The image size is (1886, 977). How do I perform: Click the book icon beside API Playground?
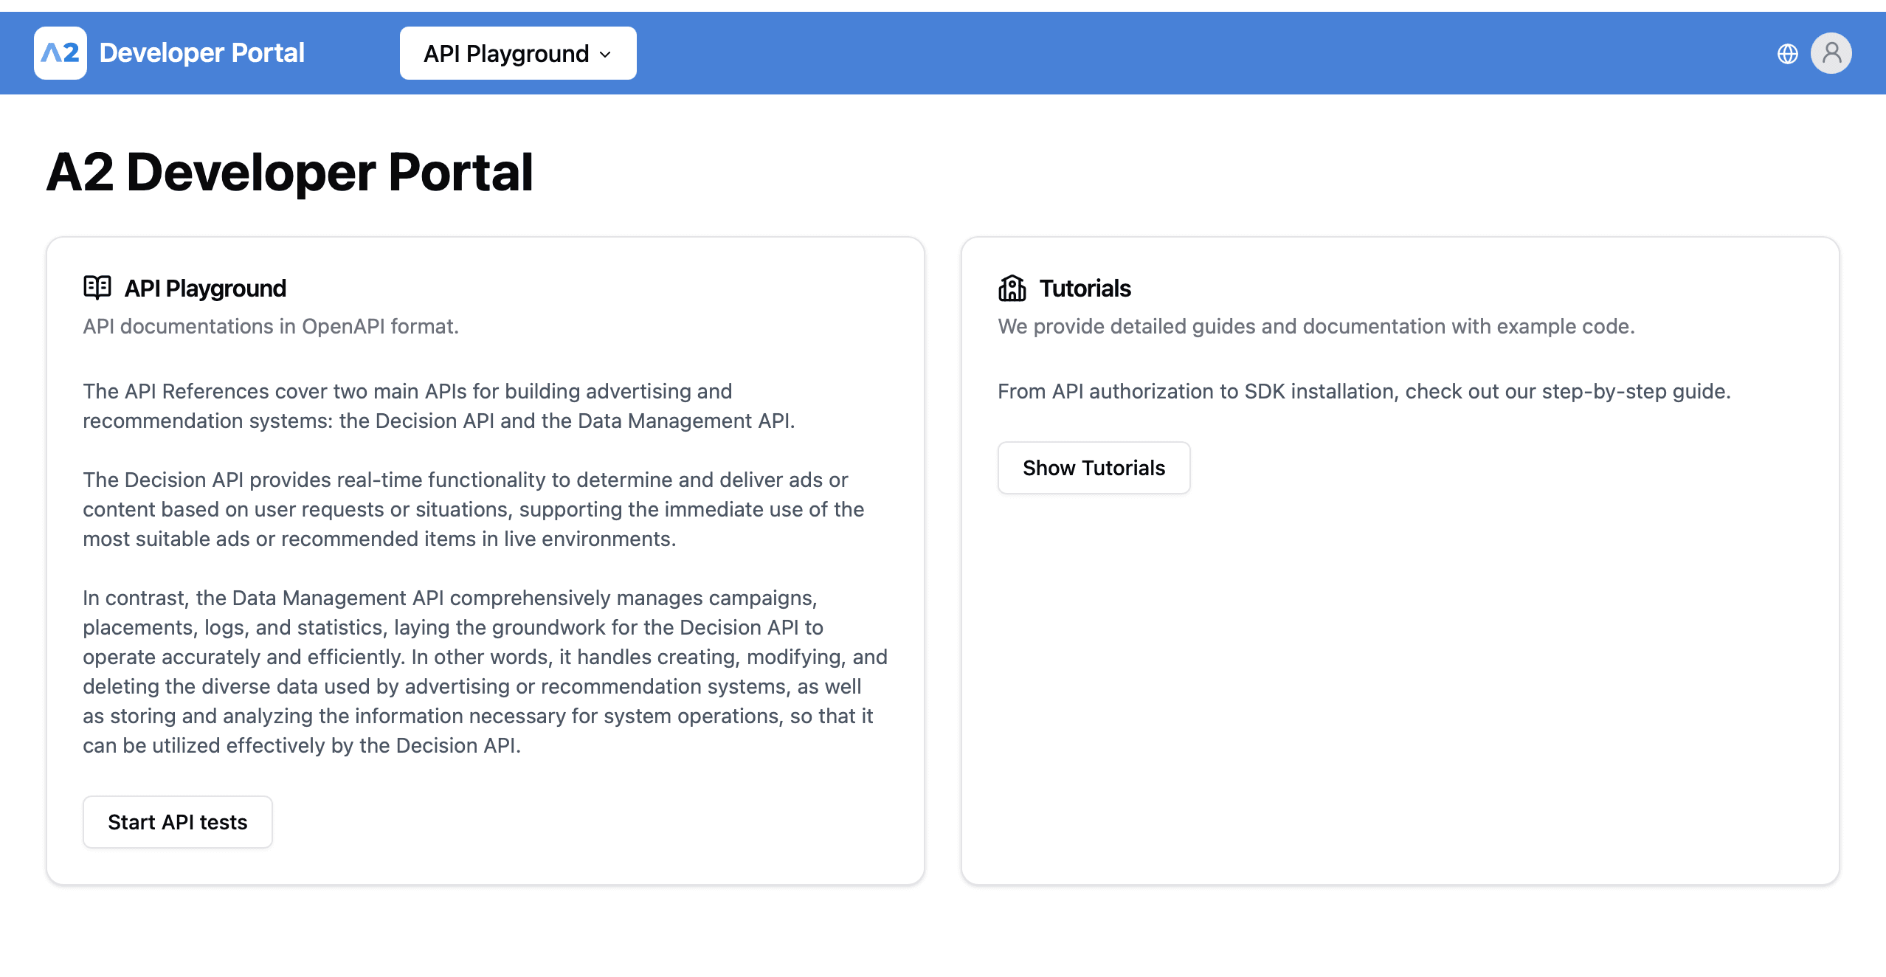click(97, 288)
